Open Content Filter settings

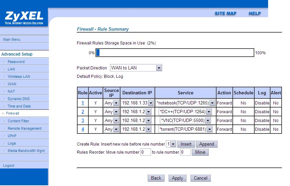coord(19,121)
